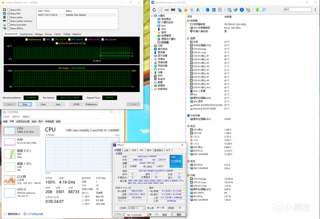Click the magnifier search icon in toolbar
The height and width of the screenshot is (219, 320).
263,10
